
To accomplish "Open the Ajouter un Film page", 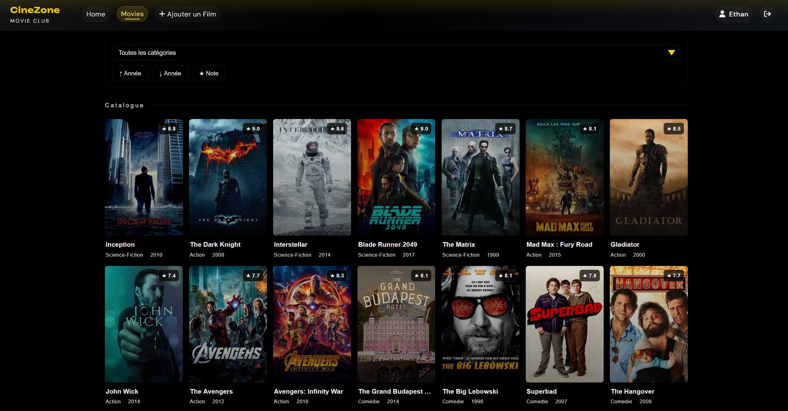I will click(x=187, y=14).
